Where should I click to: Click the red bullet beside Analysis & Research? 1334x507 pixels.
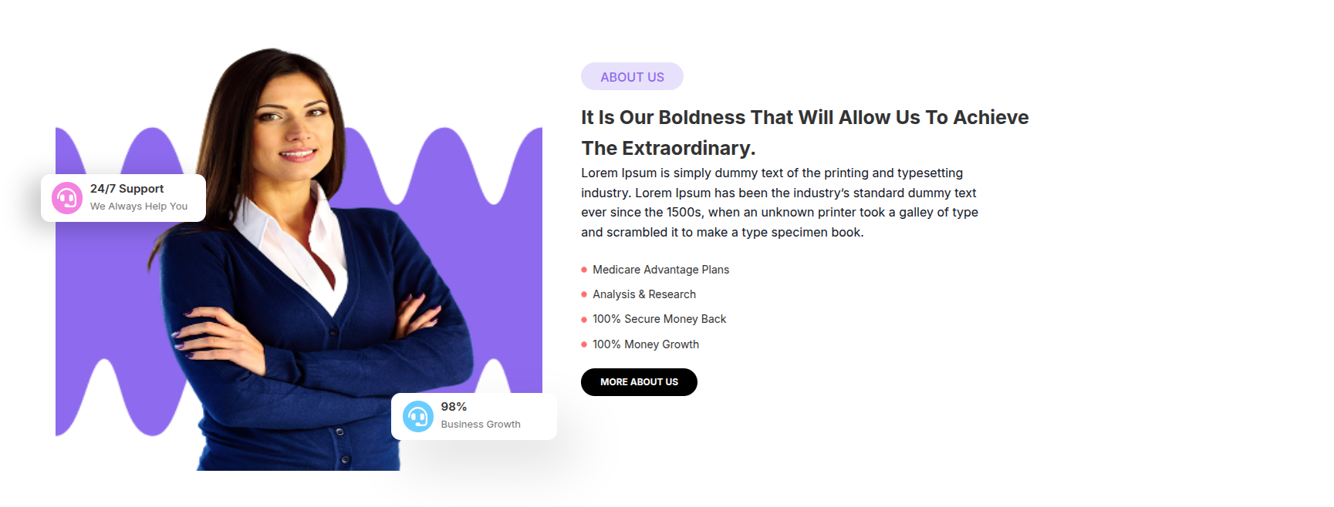[584, 294]
